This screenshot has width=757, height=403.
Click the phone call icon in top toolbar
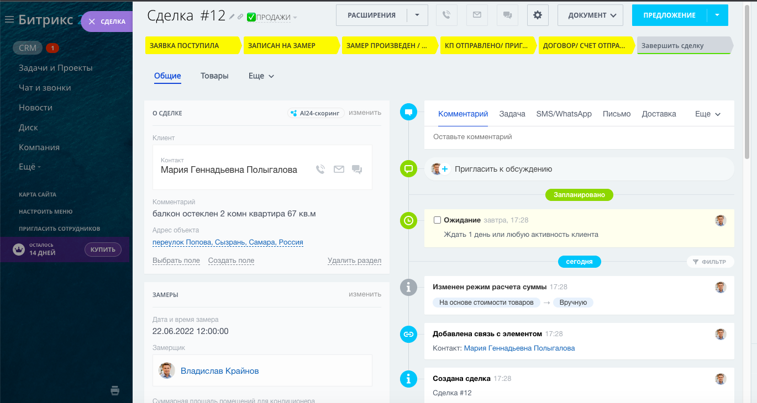[x=446, y=15]
